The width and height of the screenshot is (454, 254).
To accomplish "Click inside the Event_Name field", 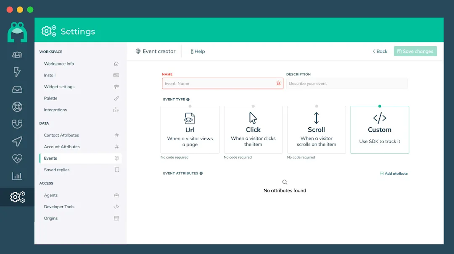I will (x=222, y=83).
